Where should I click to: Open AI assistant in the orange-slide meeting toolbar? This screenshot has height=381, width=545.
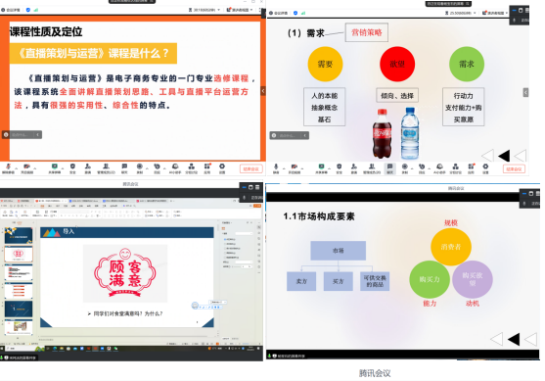[175, 167]
